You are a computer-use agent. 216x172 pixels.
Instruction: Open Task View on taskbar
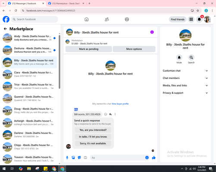[12, 169]
